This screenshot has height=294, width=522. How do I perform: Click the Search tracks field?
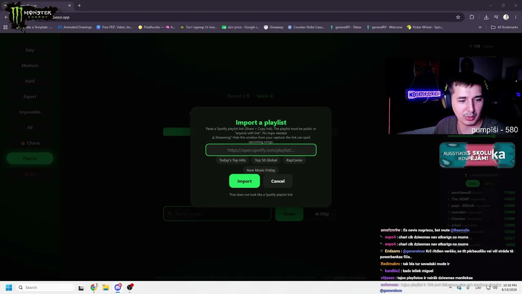coord(217,214)
